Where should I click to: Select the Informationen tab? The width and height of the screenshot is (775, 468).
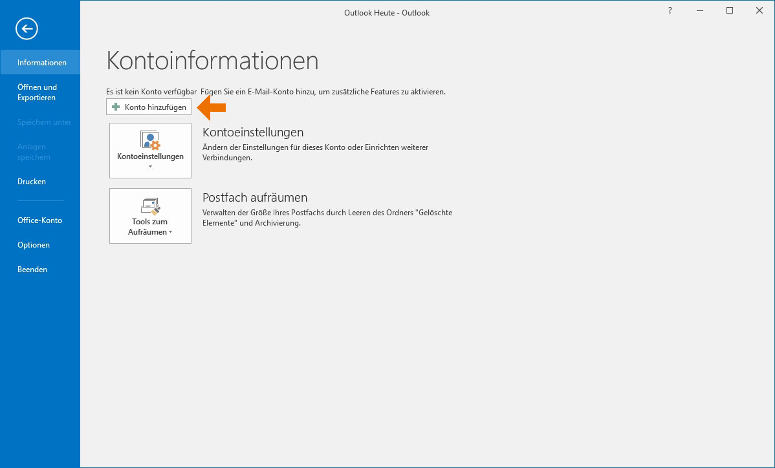(40, 62)
